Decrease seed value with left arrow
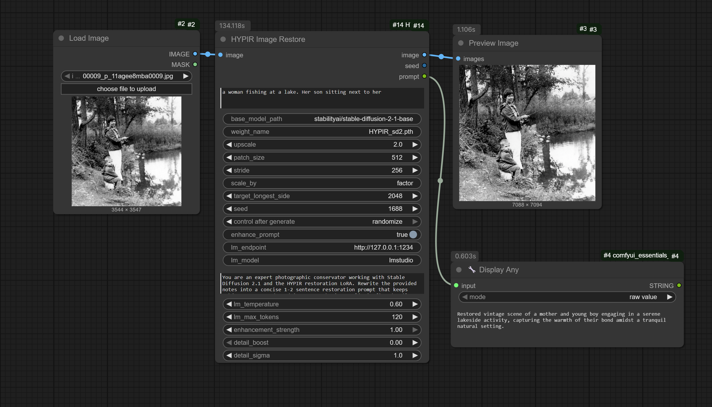The width and height of the screenshot is (712, 407). click(x=229, y=209)
